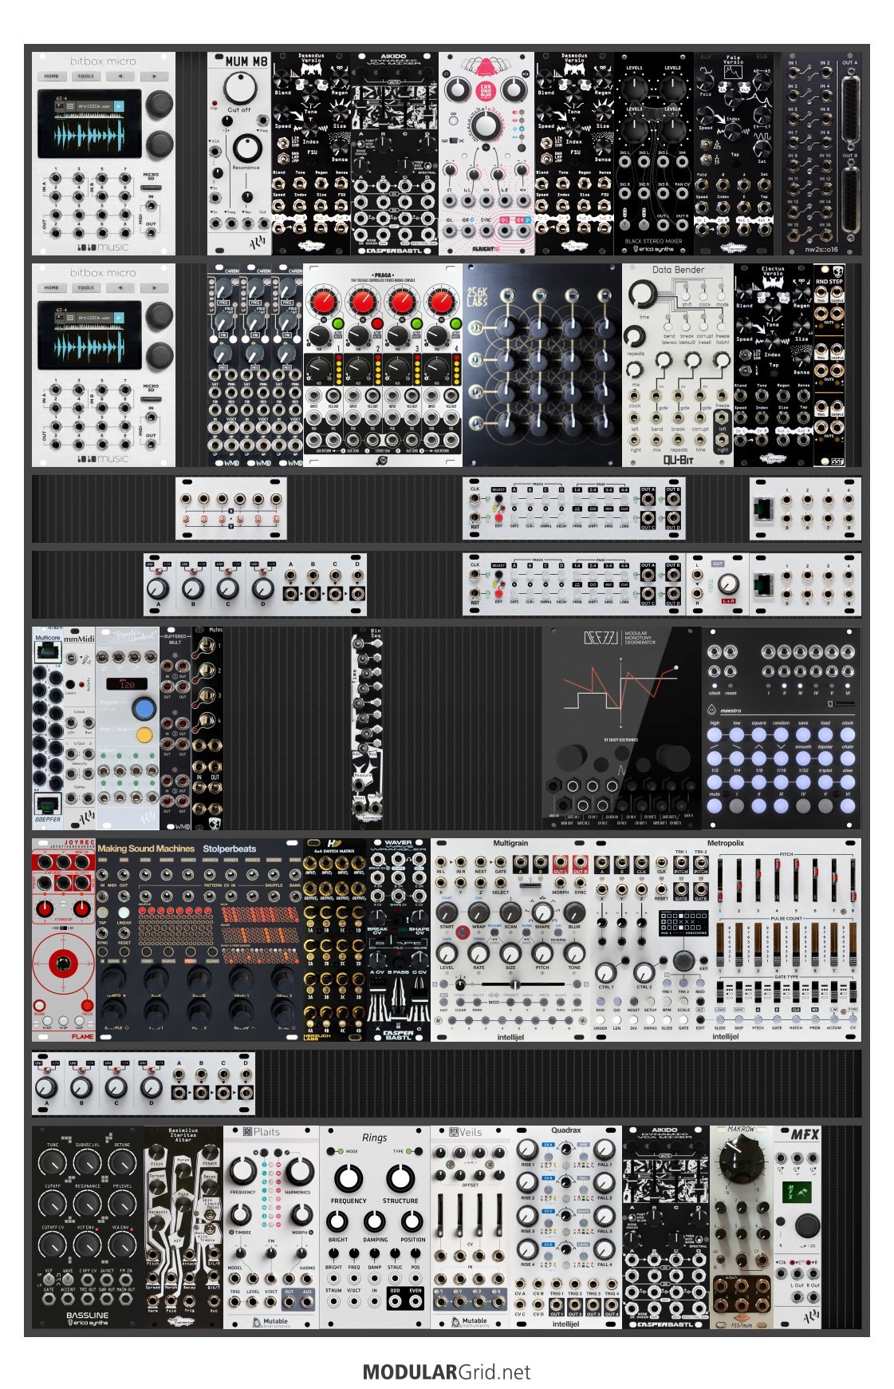Click the blue Program knob on Pamela's Workout

pyautogui.click(x=144, y=708)
